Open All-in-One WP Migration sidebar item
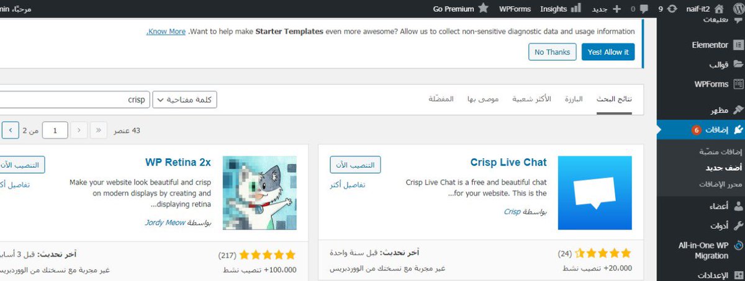 pos(701,251)
